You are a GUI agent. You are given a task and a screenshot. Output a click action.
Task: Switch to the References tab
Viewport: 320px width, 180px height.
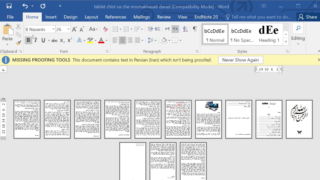(116, 17)
